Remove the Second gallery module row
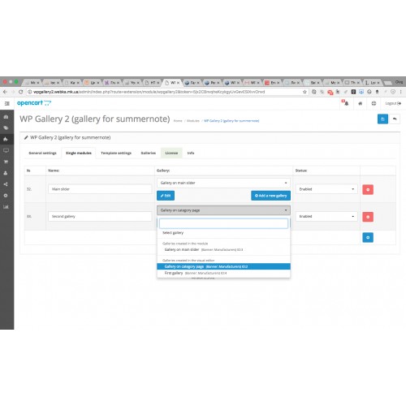This screenshot has width=406, height=406. (368, 217)
